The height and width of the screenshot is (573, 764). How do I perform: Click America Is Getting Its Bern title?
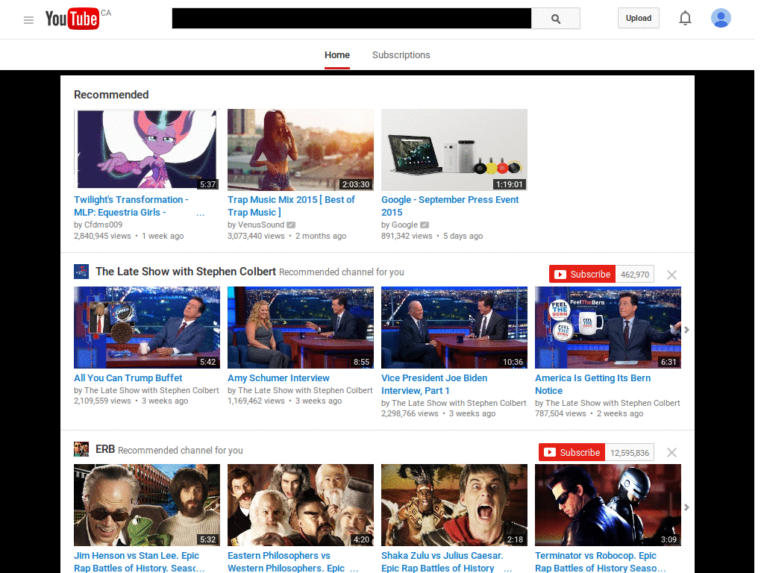592,384
